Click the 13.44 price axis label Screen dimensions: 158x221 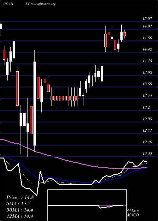pos(147,96)
